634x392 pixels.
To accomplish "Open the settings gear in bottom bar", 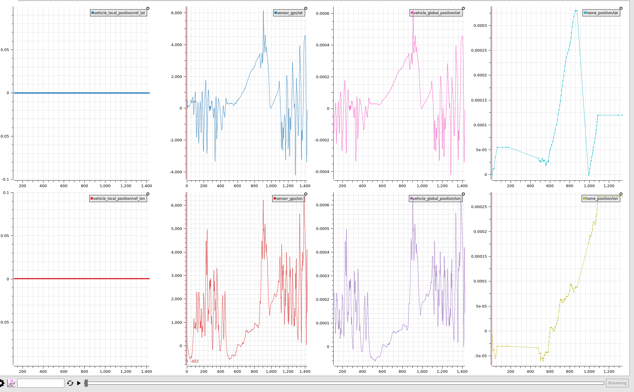I will [x=1, y=383].
